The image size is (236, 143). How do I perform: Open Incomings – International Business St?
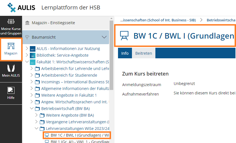(x=75, y=82)
